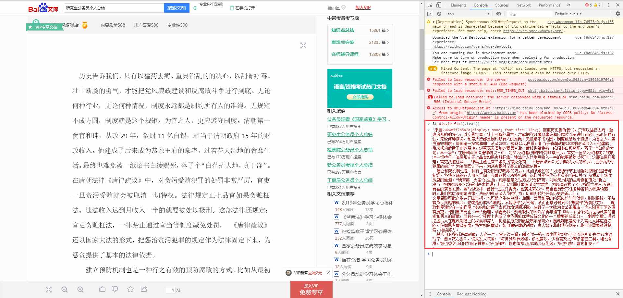Screen dimensions: 623x298
Task: Switch to the Network tab
Action: coord(523,5)
